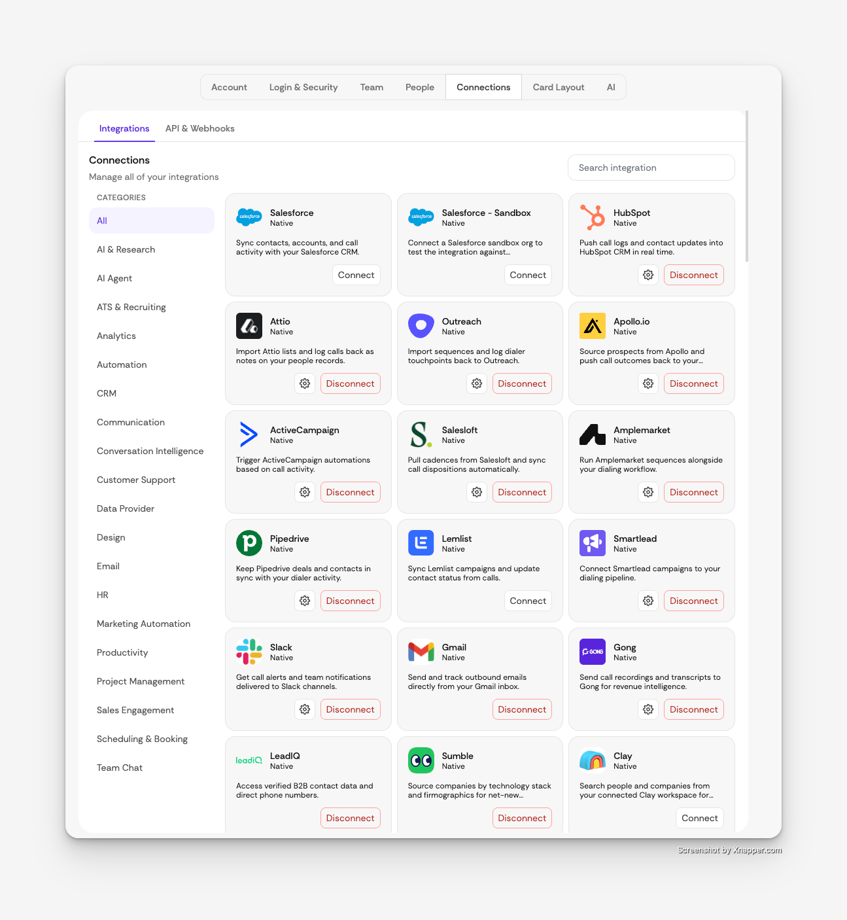Open the API & Webhooks tab
The height and width of the screenshot is (920, 847).
click(x=200, y=128)
